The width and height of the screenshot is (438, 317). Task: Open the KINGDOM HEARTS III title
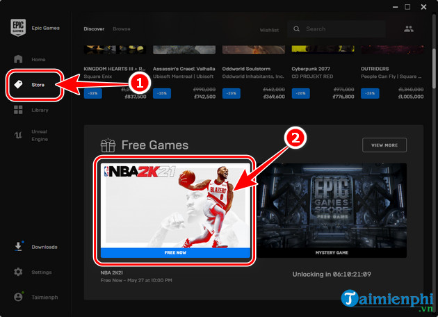pos(115,69)
